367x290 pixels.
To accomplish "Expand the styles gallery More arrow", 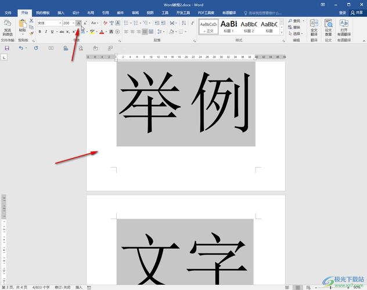I will [x=282, y=33].
